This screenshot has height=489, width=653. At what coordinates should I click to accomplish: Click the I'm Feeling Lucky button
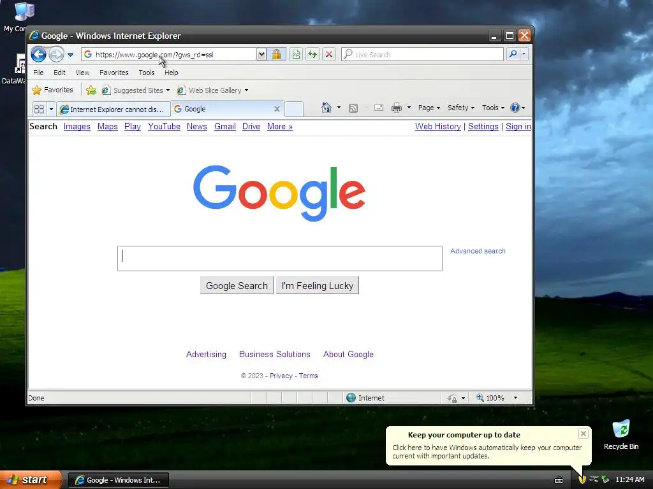pos(318,286)
